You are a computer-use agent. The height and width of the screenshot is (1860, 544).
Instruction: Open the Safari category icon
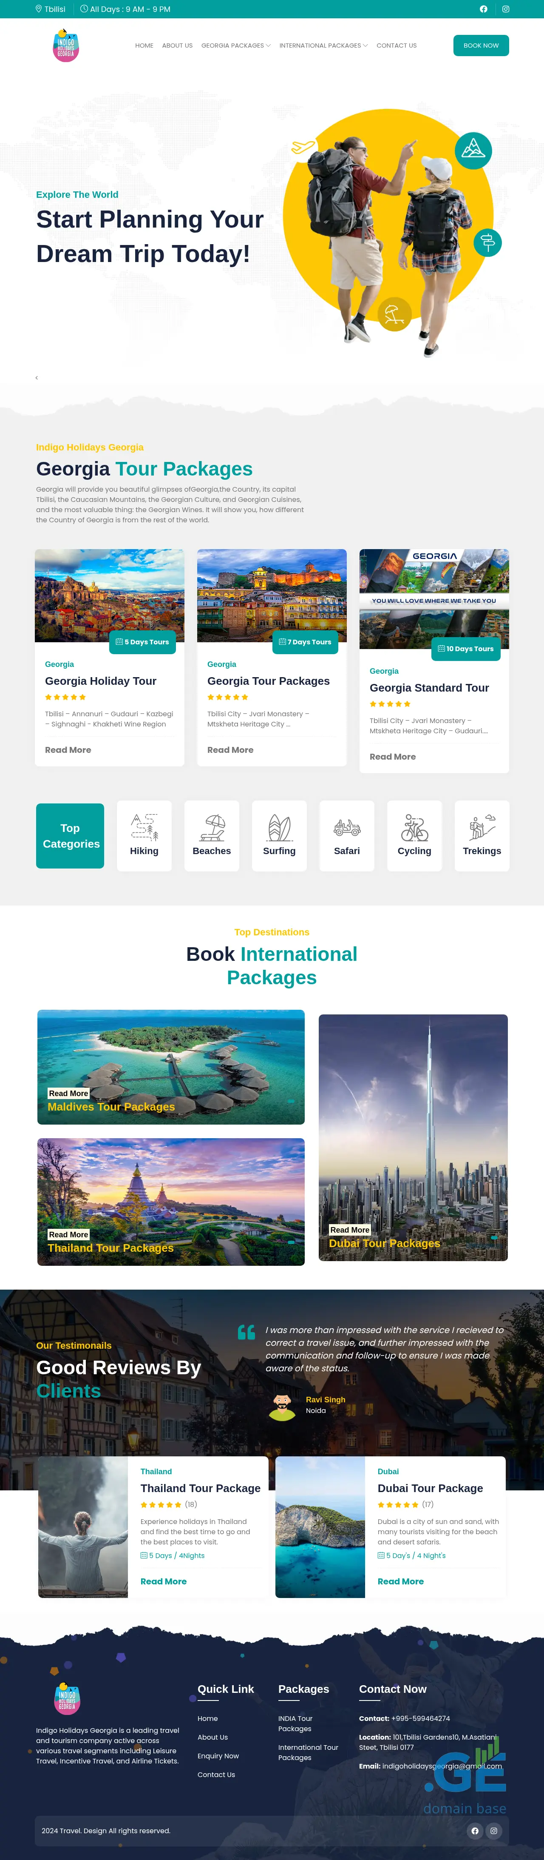click(x=347, y=827)
